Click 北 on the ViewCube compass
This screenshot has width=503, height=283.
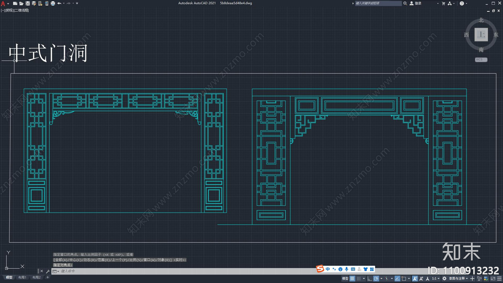pos(481,20)
